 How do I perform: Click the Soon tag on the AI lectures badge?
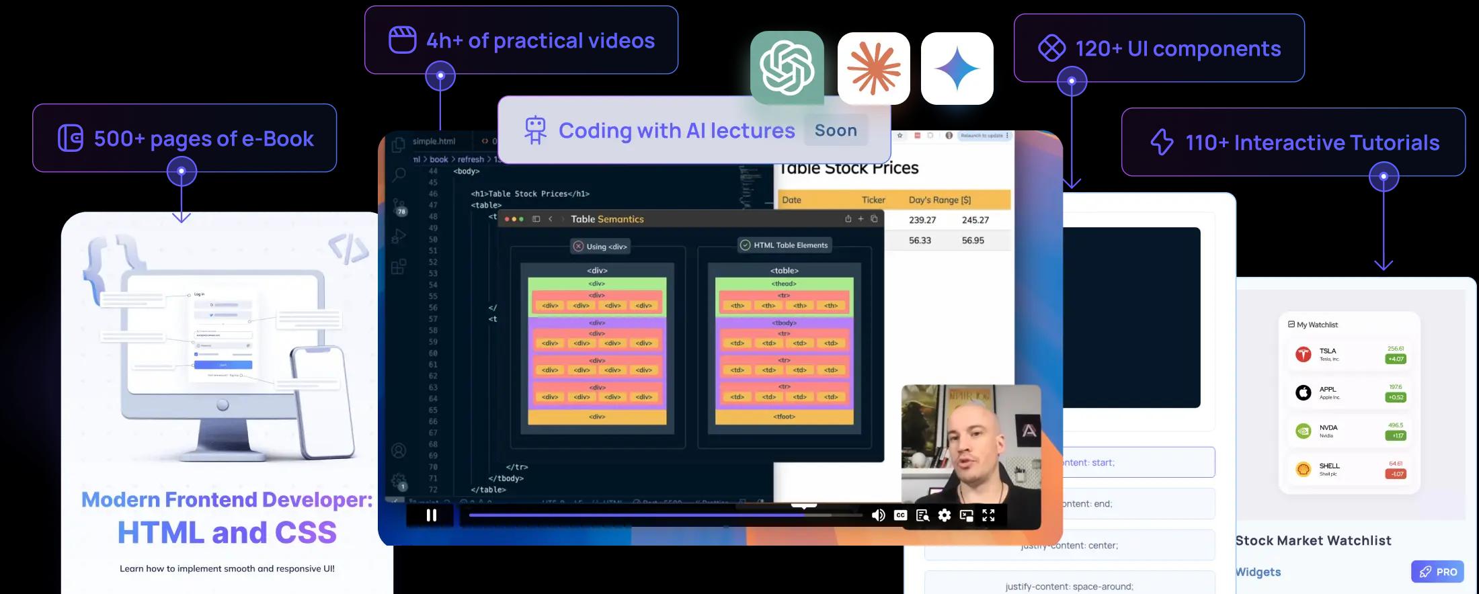pyautogui.click(x=836, y=130)
